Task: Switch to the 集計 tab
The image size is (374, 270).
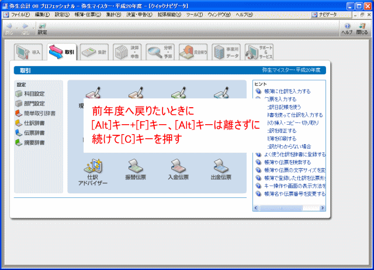Action: [x=94, y=52]
